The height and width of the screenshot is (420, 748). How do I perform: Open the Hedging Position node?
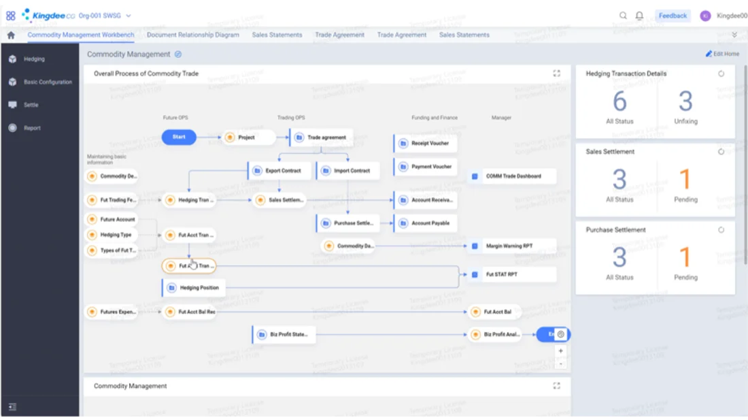pos(194,288)
